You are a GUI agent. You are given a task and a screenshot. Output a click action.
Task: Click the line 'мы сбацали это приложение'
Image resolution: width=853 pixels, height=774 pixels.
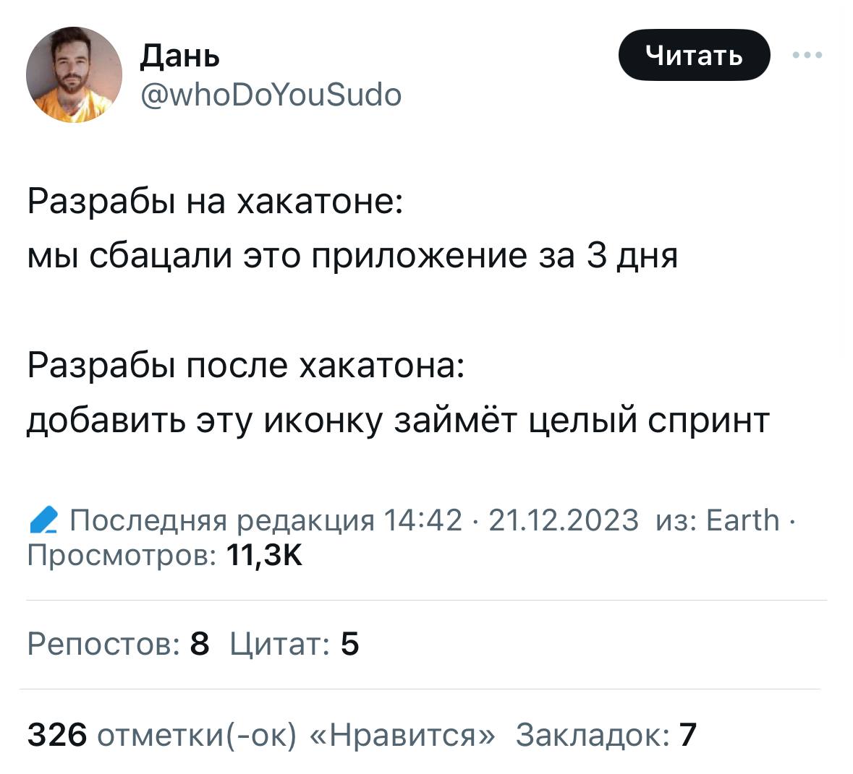tap(352, 255)
